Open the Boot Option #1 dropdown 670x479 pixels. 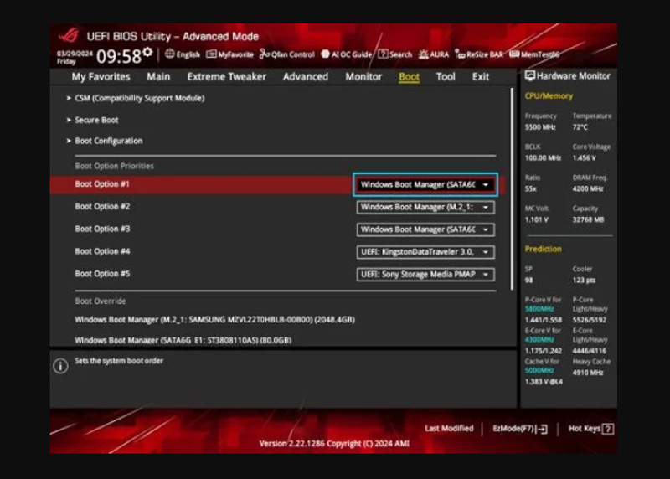click(x=425, y=184)
